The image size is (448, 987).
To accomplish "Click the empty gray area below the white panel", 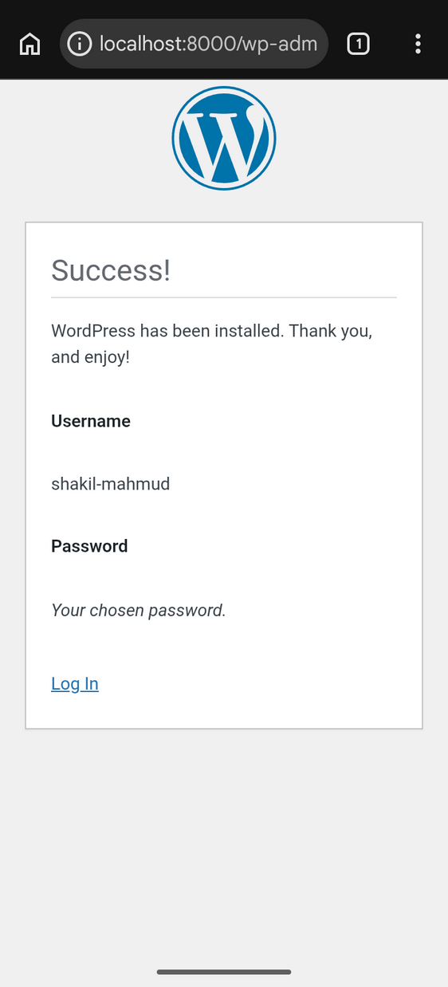I will tap(224, 845).
